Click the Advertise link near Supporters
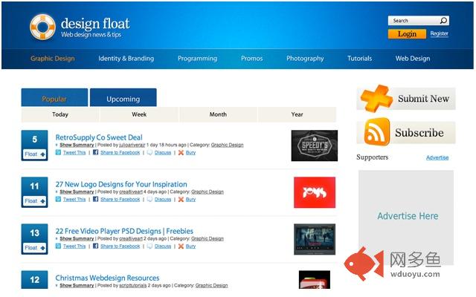The image size is (476, 297). click(437, 157)
